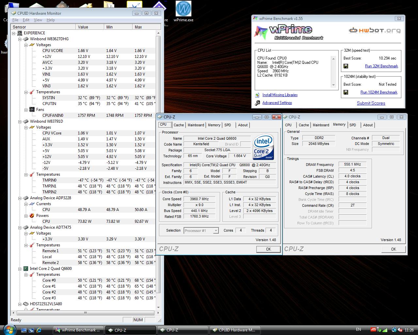Switch to CPU tab in right CPU-Z window
This screenshot has height=335, width=418.
[x=288, y=125]
